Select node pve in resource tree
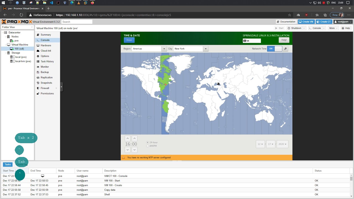This screenshot has height=199, width=354. click(16, 41)
